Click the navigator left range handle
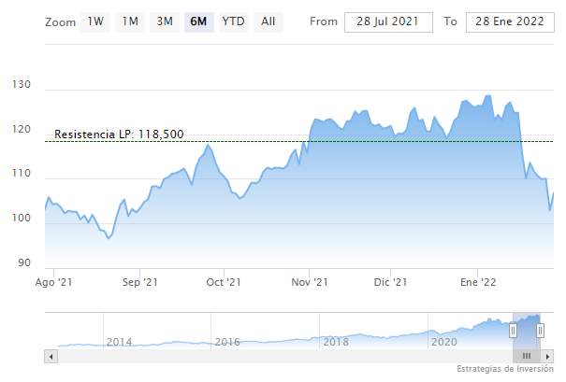 [x=513, y=330]
